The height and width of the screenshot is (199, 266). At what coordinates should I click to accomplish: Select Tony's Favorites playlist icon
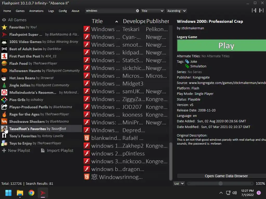(x=4, y=136)
